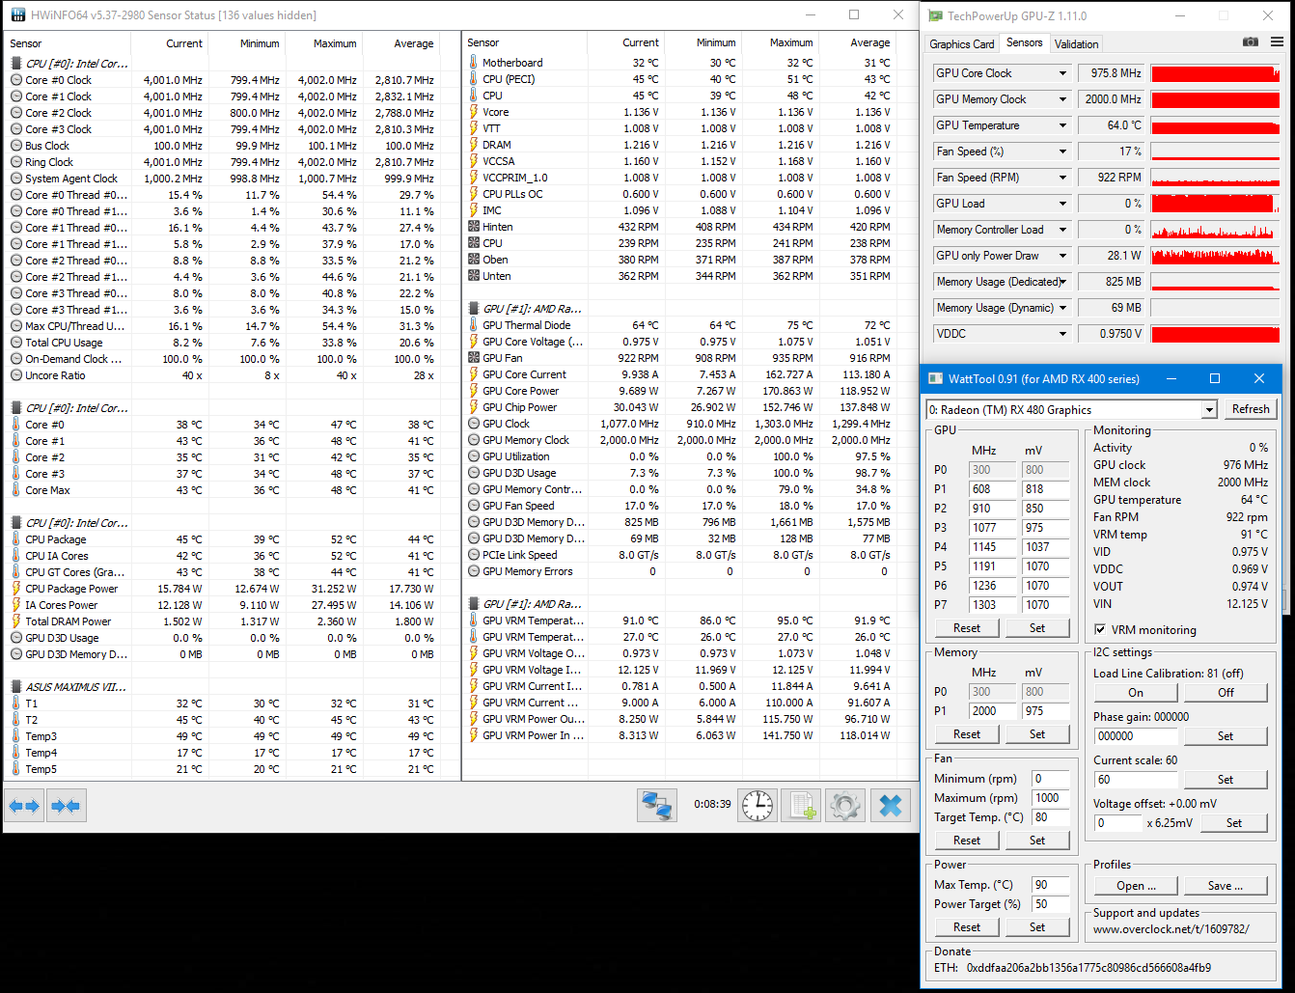
Task: Click the Phase gain input field
Action: click(1136, 736)
